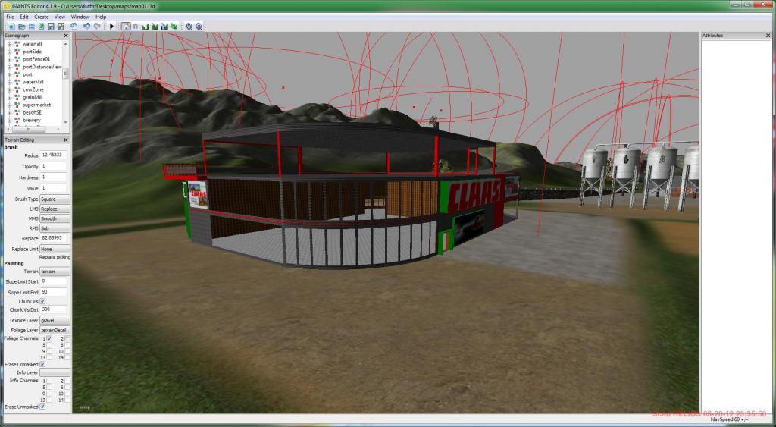776x427 pixels.
Task: Select the highlighted navigation mode icon
Action: pyautogui.click(x=125, y=27)
